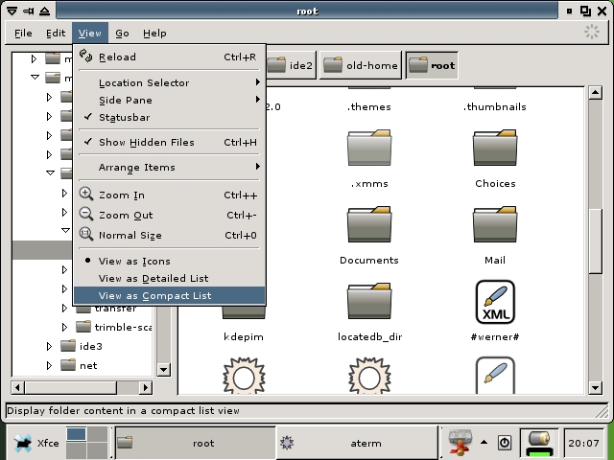Open the Mail folder icon
The image size is (614, 460).
(x=494, y=223)
